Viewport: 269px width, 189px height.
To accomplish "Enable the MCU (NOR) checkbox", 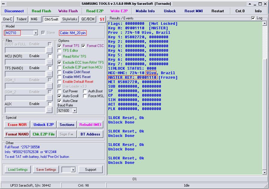I will (50, 56).
